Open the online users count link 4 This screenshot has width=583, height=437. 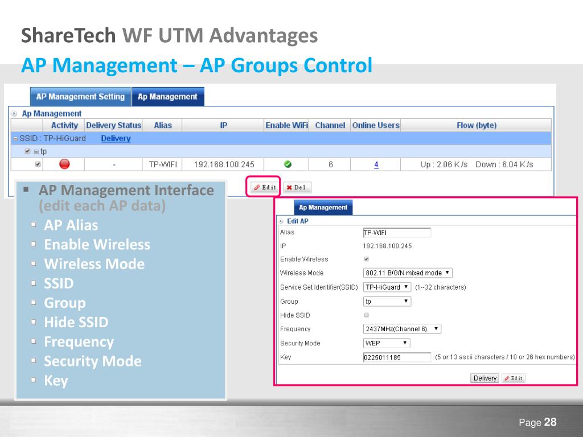coord(376,164)
